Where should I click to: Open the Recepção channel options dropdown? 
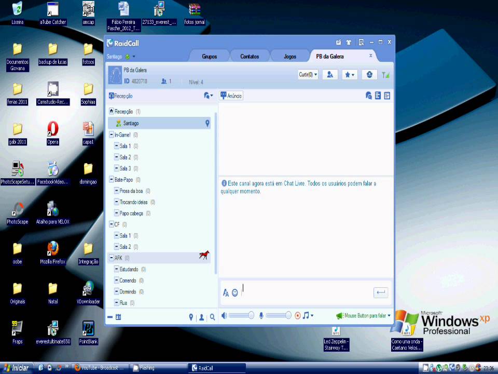click(x=208, y=96)
